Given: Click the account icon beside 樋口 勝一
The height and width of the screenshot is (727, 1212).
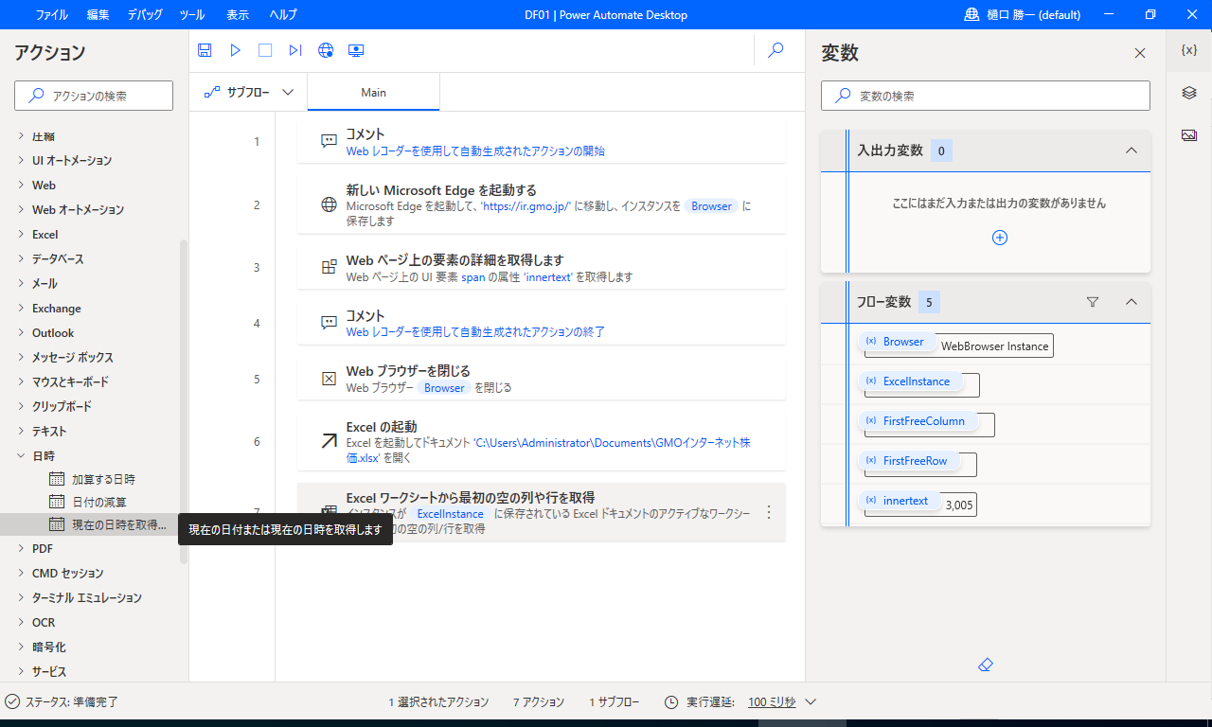Looking at the screenshot, I should pyautogui.click(x=971, y=14).
